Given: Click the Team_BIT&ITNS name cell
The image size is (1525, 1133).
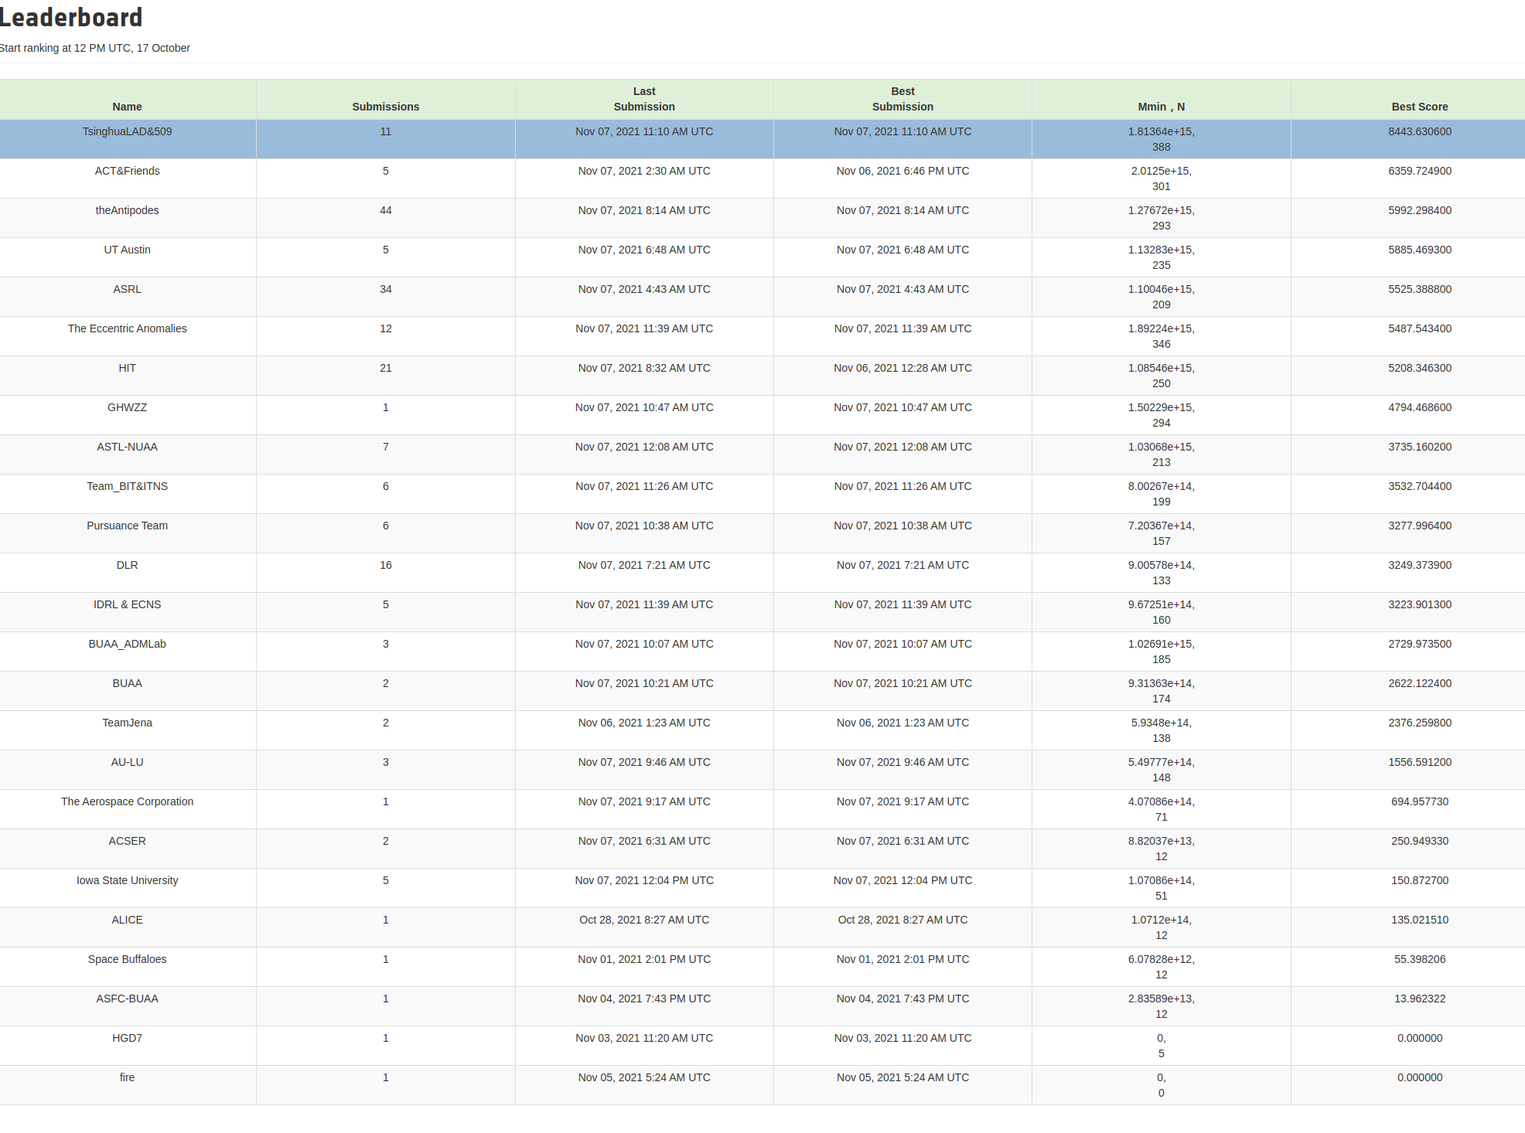Looking at the screenshot, I should tap(127, 486).
